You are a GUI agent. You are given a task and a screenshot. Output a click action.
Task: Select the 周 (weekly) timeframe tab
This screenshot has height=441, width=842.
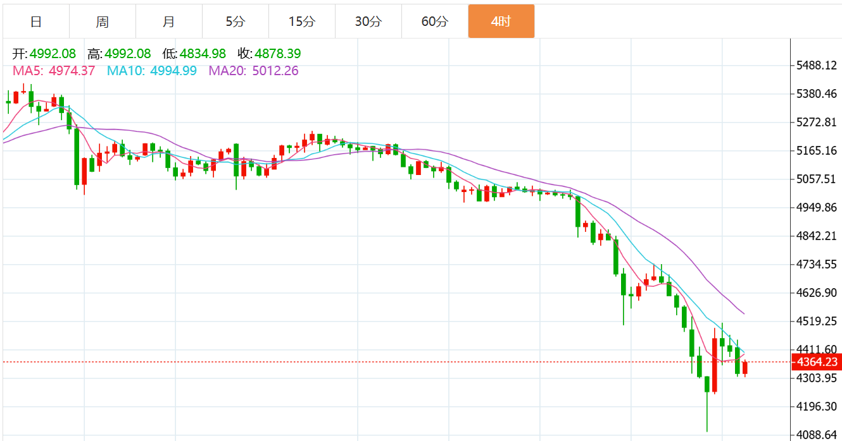103,21
